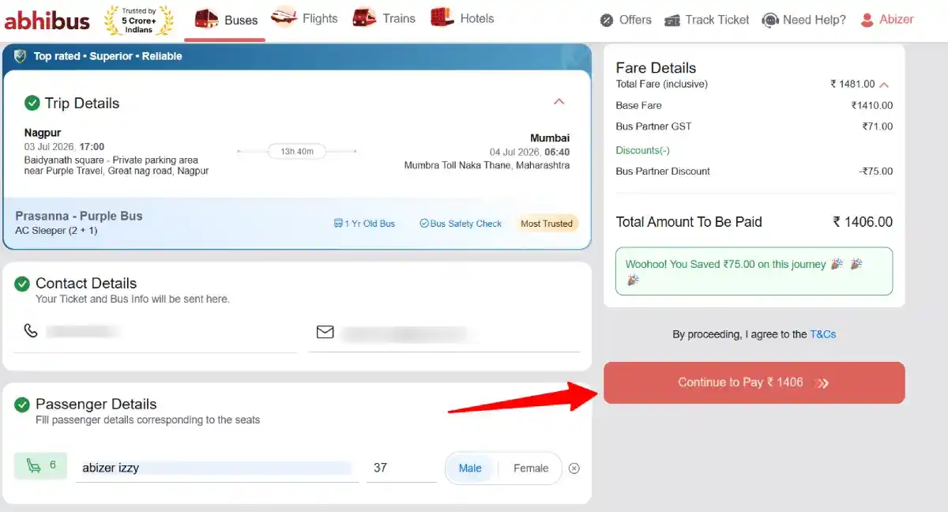Click the Nagpur departure city label

pos(43,133)
